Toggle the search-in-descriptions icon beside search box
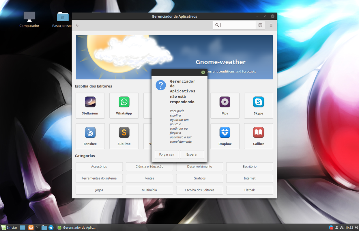The image size is (359, 231). pos(260,25)
